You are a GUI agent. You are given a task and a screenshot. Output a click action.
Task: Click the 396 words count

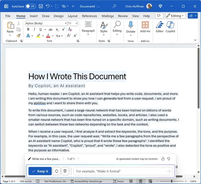(x=26, y=181)
